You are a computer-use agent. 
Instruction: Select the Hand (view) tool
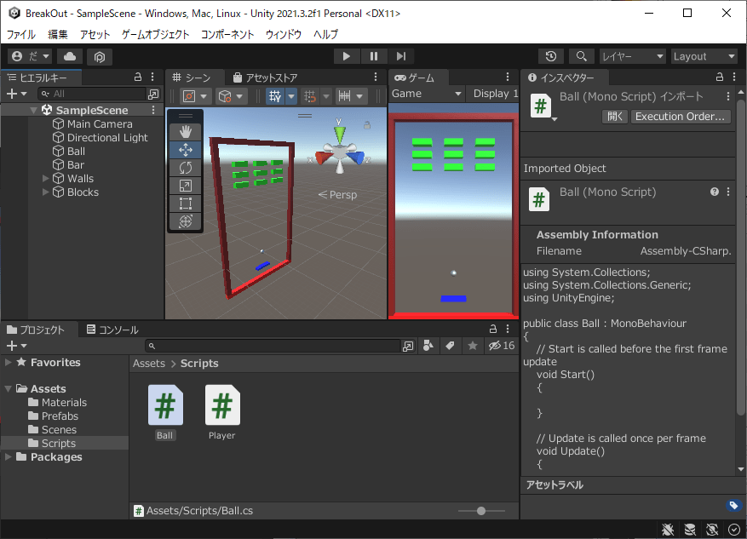(186, 132)
